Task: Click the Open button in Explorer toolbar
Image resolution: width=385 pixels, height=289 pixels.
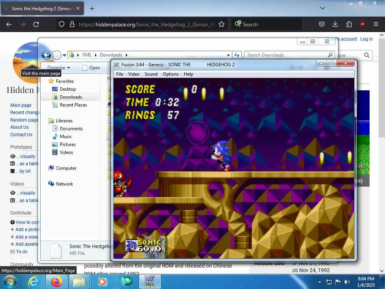Action: click(x=91, y=68)
